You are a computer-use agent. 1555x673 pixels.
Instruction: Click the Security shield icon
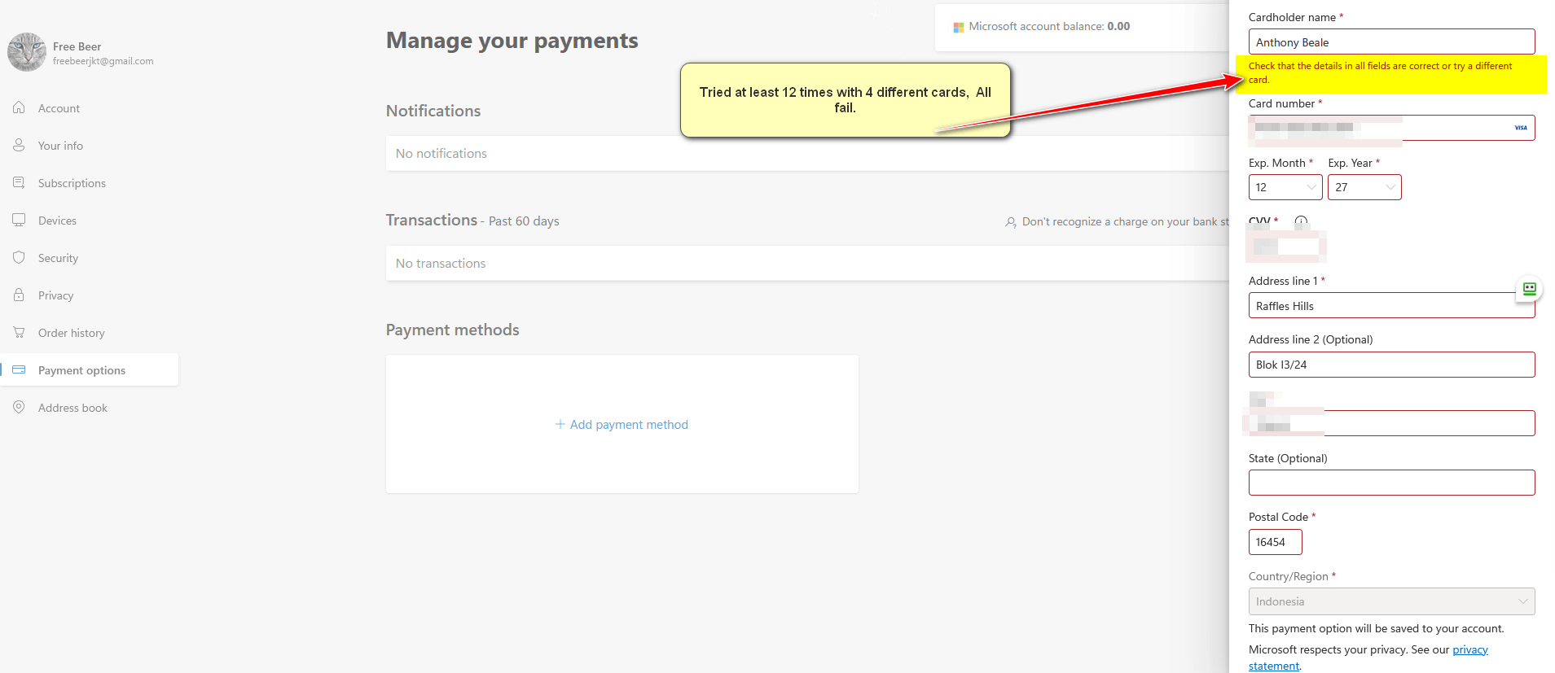pos(19,257)
